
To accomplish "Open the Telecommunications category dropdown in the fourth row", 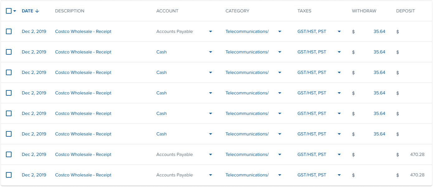I will coord(280,93).
